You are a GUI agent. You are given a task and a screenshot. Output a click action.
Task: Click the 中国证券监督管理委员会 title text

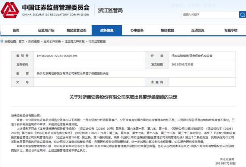(56, 7)
